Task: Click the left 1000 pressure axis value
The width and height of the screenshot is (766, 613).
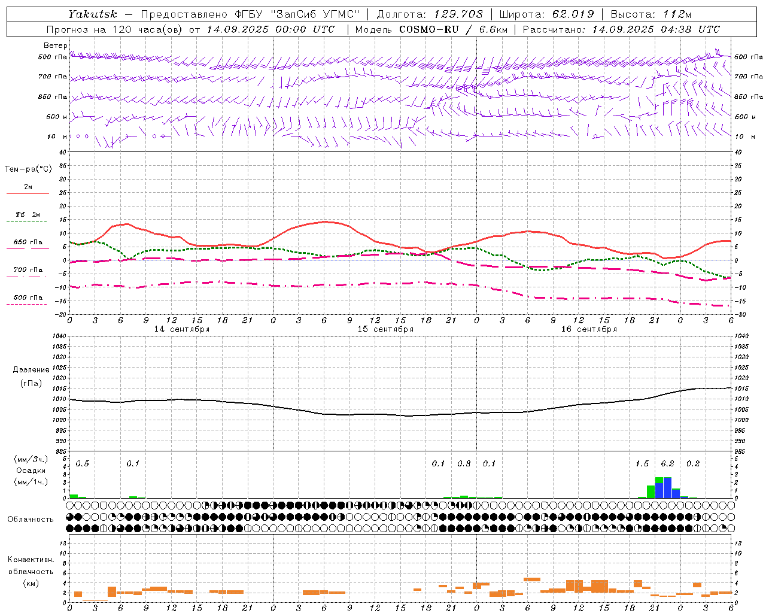Action: point(59,420)
